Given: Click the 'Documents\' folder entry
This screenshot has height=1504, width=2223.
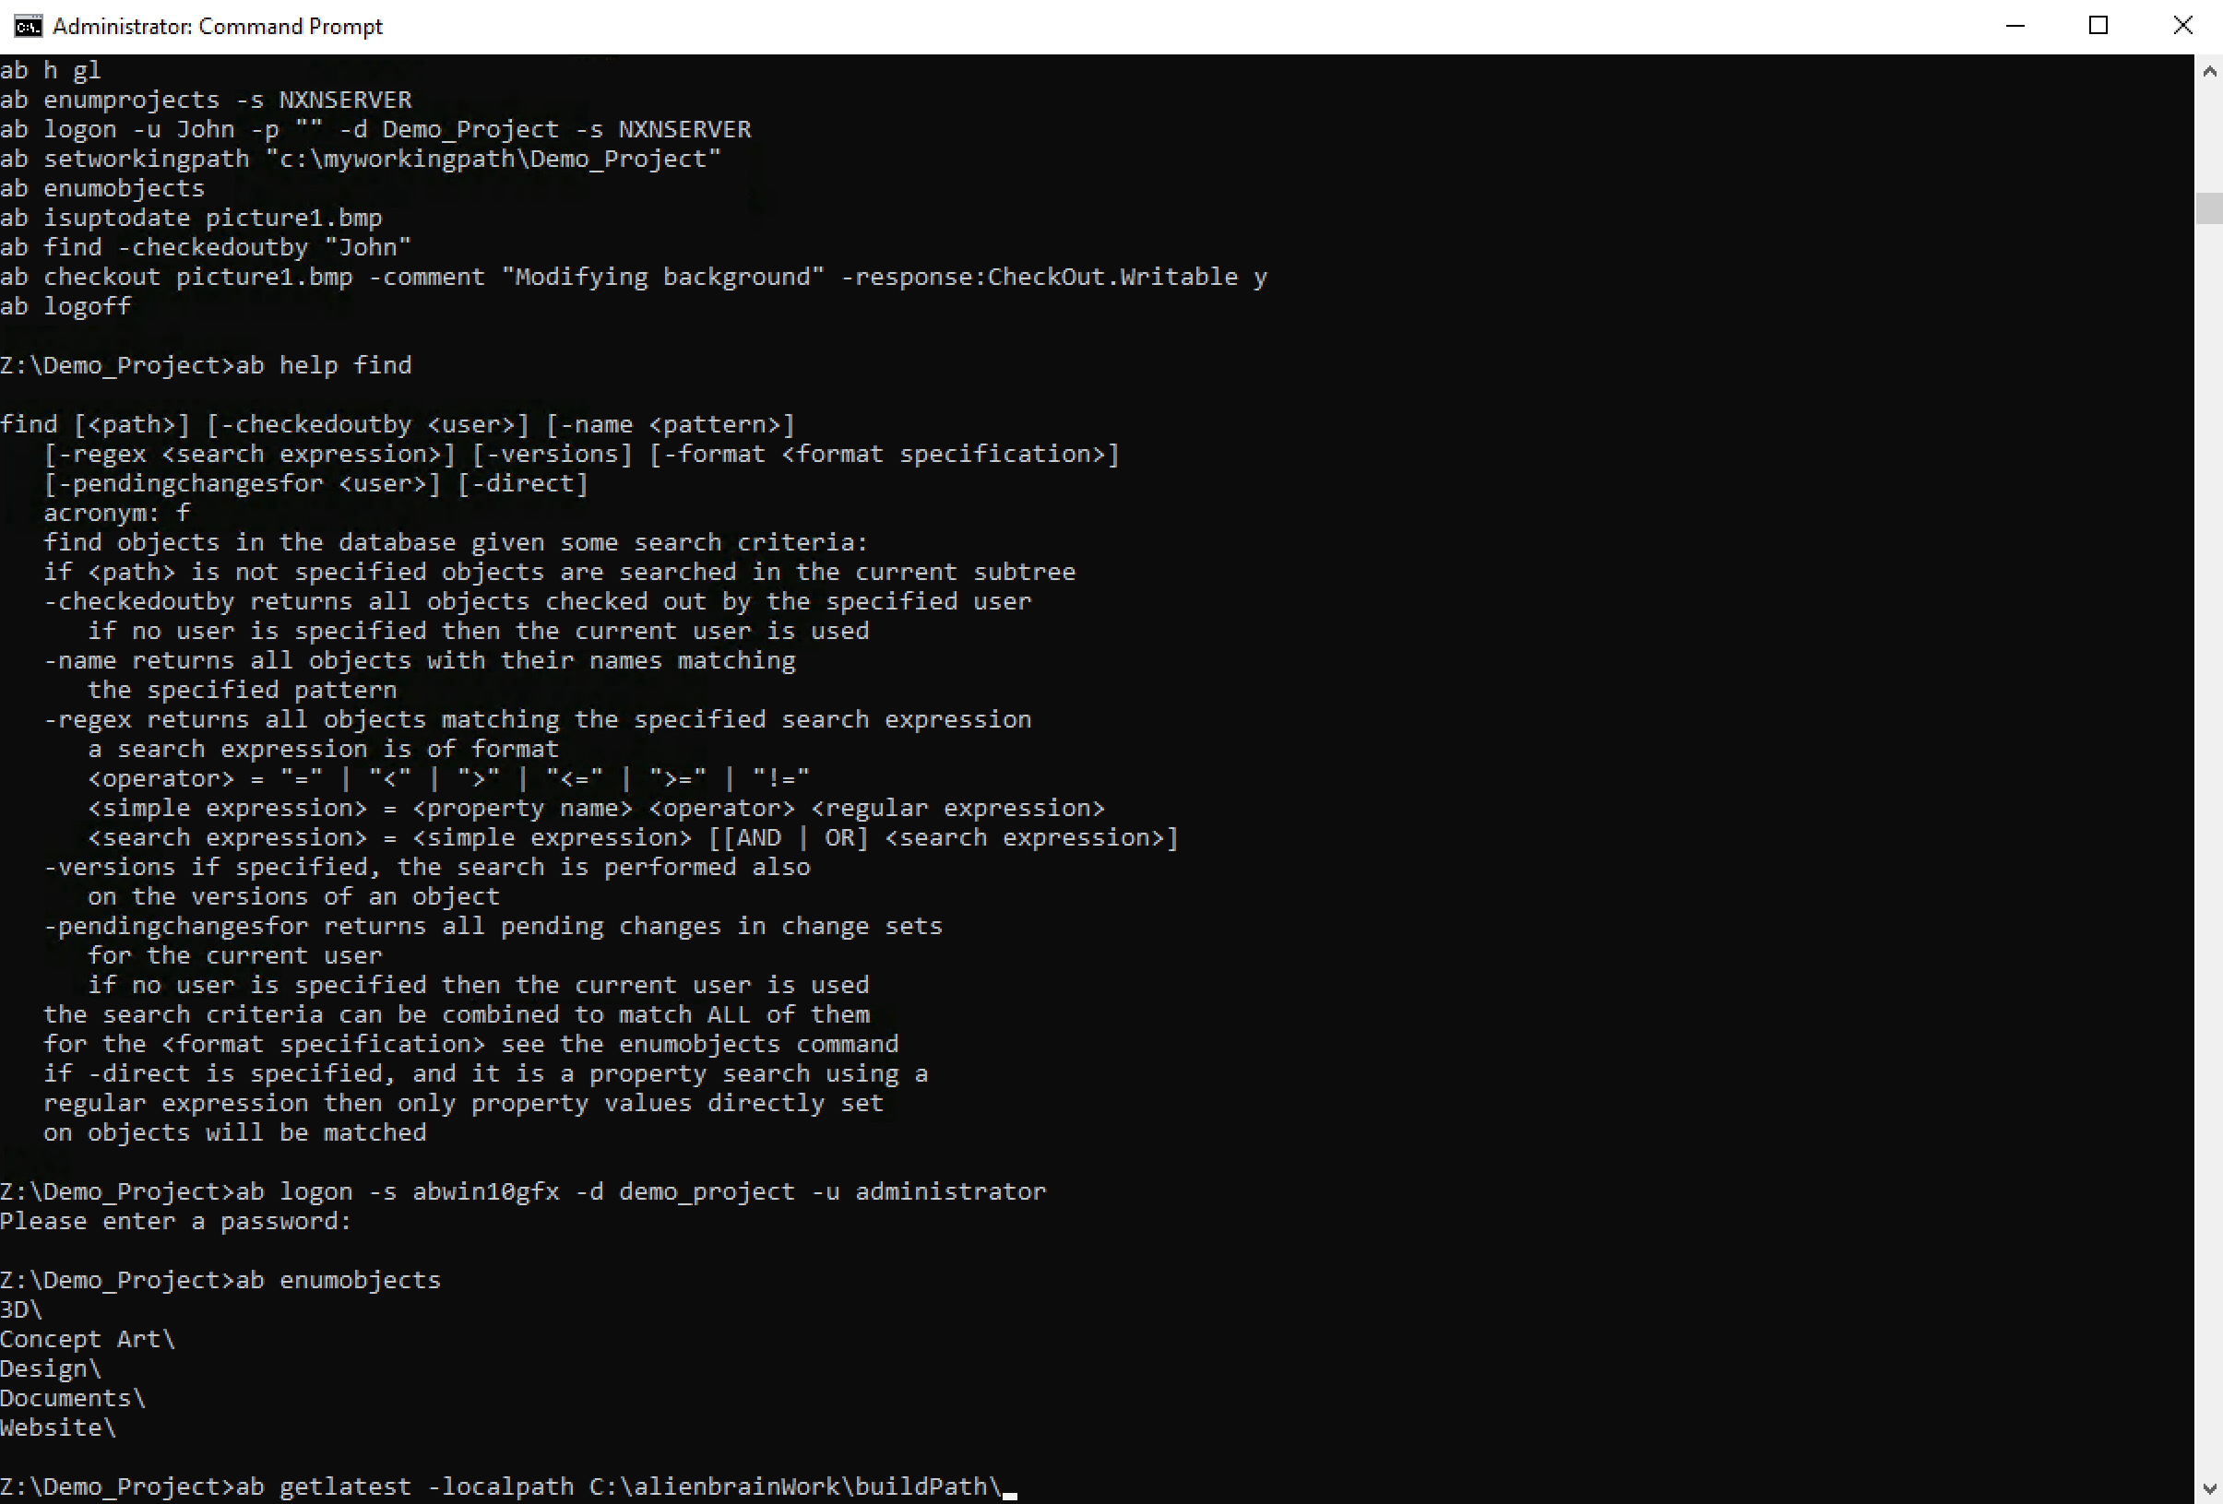Looking at the screenshot, I should pyautogui.click(x=73, y=1398).
